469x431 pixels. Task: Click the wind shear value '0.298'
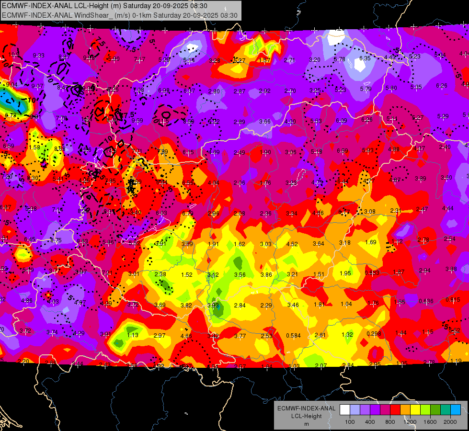pos(374,334)
